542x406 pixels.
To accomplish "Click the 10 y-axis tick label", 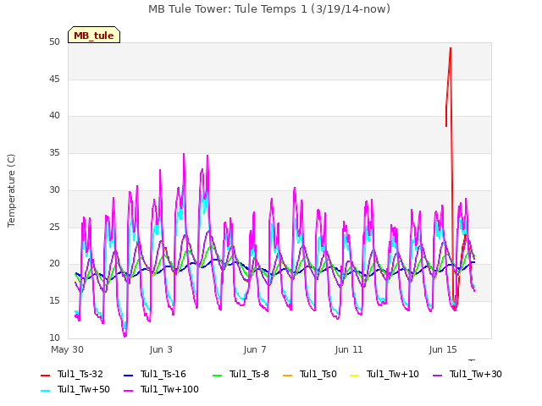I will pyautogui.click(x=54, y=337).
